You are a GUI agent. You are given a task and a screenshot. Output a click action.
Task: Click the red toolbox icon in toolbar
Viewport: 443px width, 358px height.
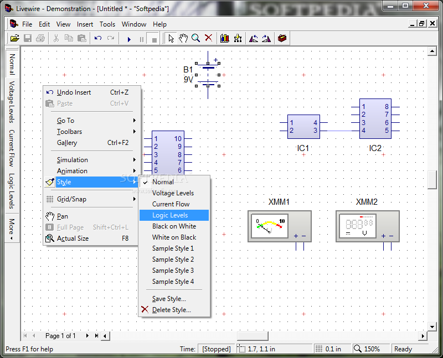tap(282, 38)
